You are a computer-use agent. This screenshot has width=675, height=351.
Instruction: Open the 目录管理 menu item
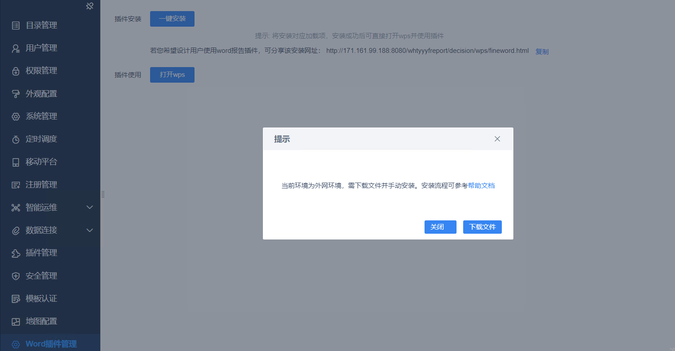(x=50, y=25)
